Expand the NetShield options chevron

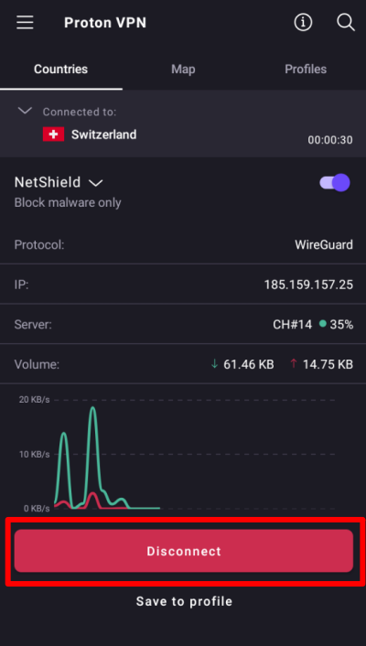tap(96, 183)
